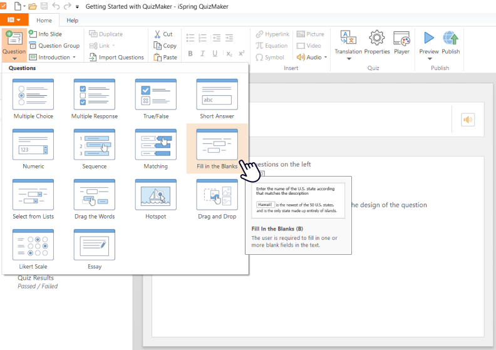
Task: Undo the last action
Action: [56, 6]
